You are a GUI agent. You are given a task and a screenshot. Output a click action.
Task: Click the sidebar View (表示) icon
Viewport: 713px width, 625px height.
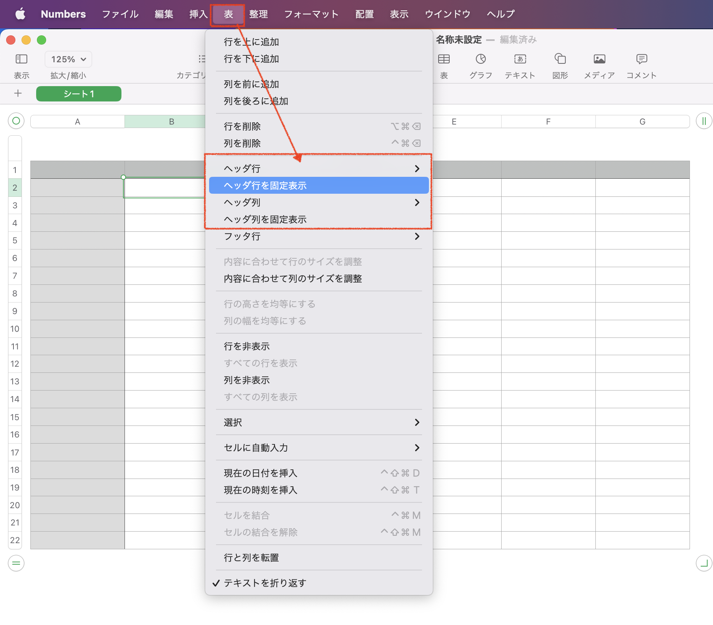[x=22, y=59]
